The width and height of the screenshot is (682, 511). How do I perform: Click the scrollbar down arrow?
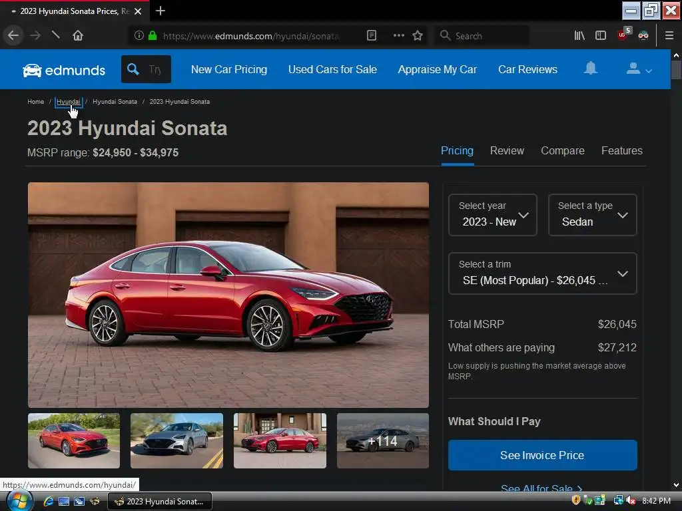coord(676,485)
